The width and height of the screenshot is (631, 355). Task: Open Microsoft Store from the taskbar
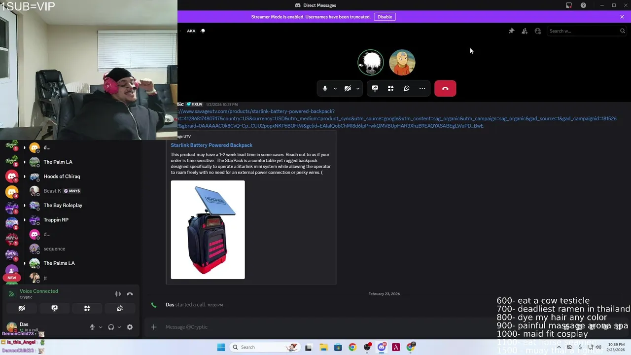pos(338,347)
